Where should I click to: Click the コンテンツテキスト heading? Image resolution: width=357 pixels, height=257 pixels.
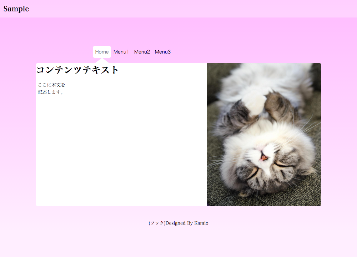(x=77, y=70)
